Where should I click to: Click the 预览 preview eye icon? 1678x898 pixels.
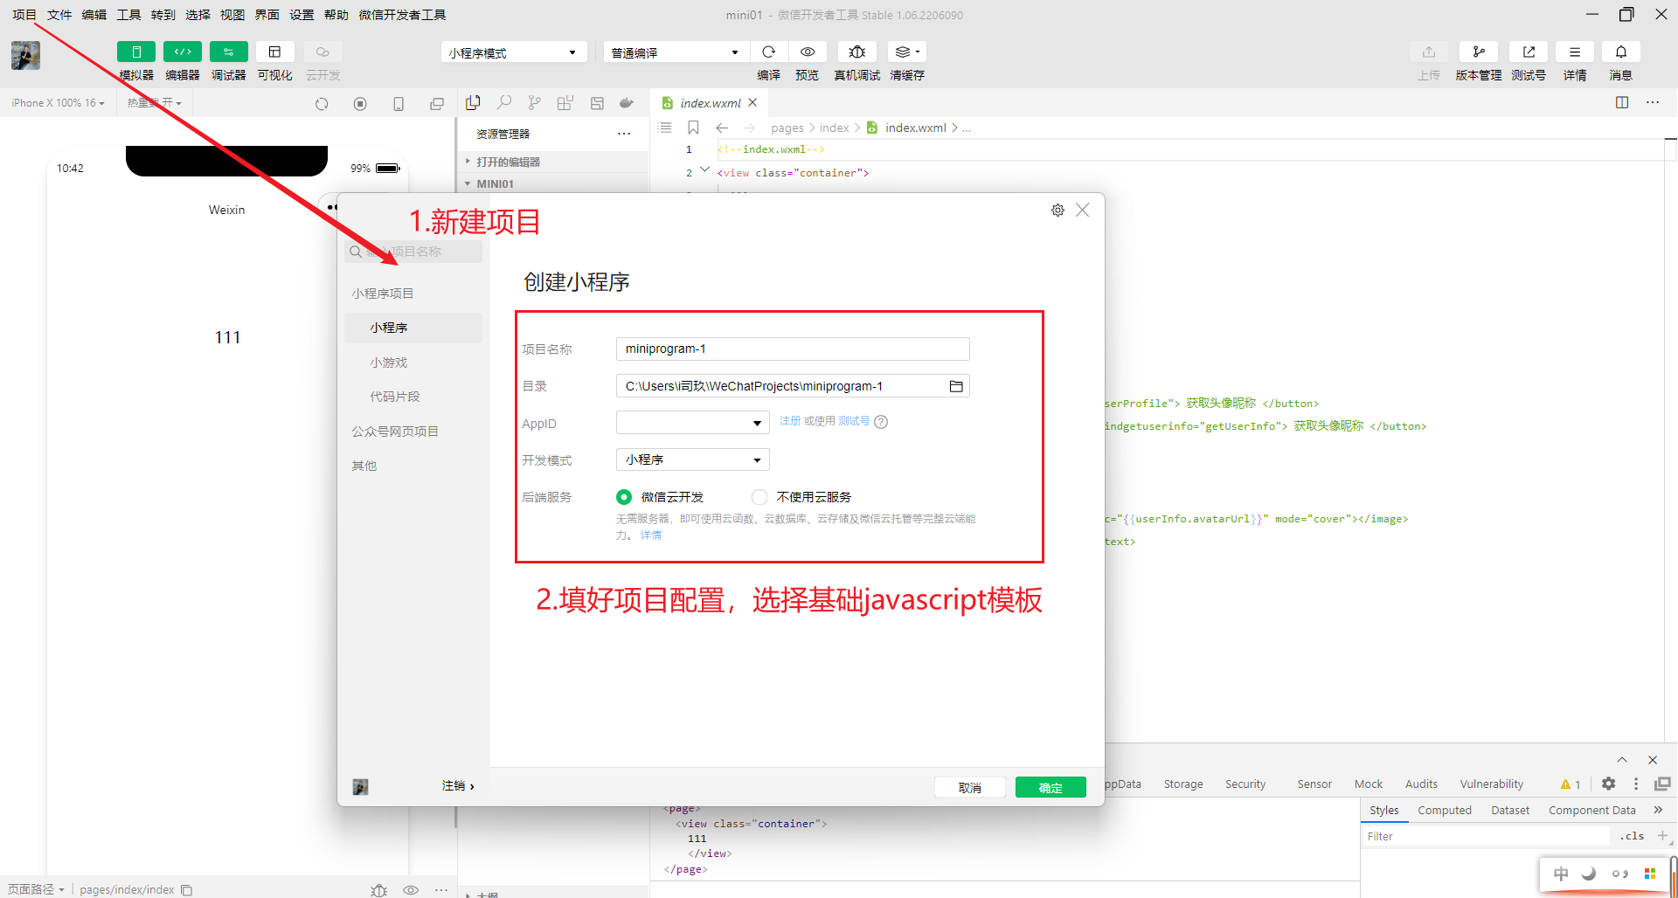point(808,52)
